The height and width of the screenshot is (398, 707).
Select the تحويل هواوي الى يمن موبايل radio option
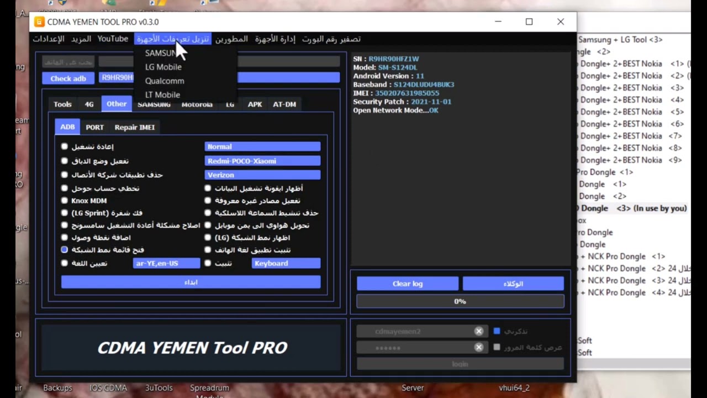[x=208, y=225]
